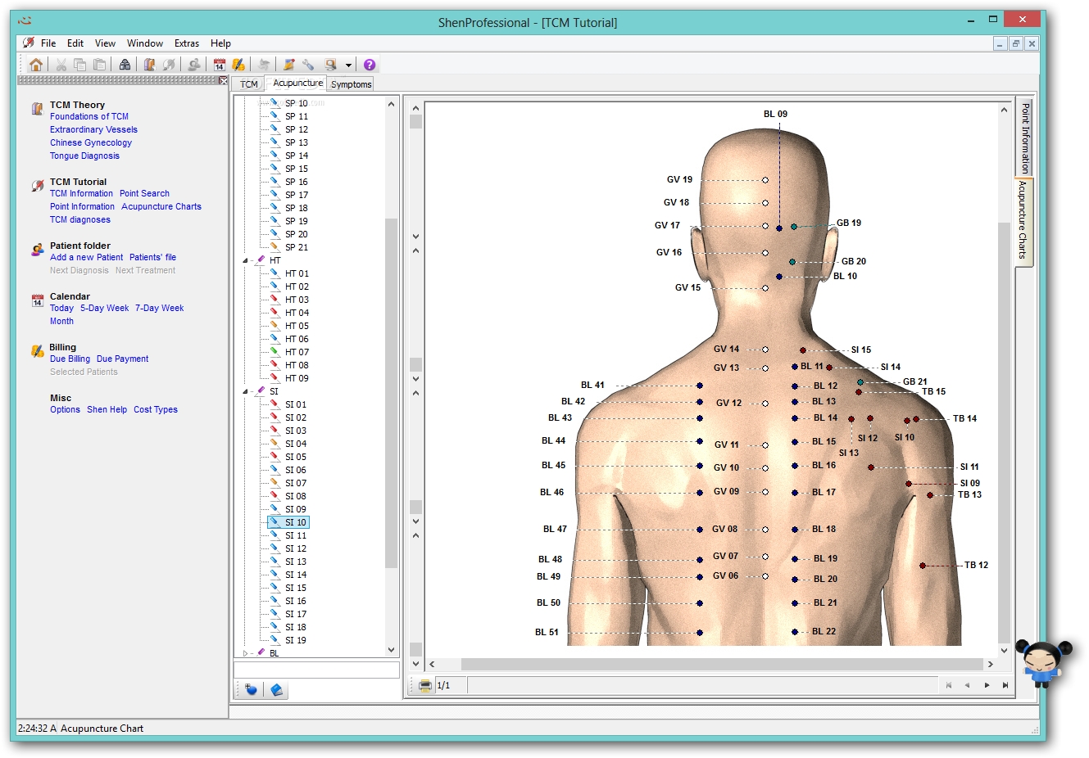The image size is (1089, 758).
Task: Click the blue book icon under tree
Action: 277,690
